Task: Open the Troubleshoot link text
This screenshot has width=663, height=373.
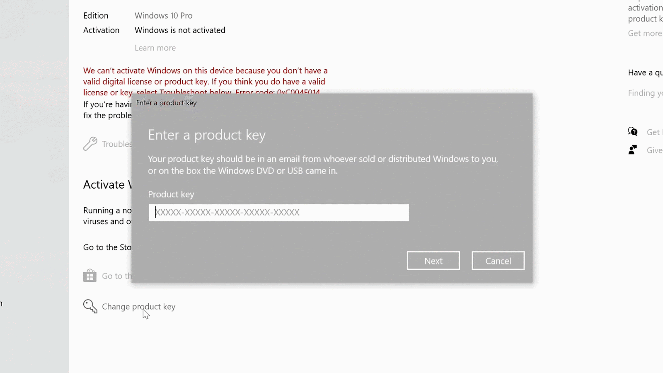Action: tap(117, 144)
